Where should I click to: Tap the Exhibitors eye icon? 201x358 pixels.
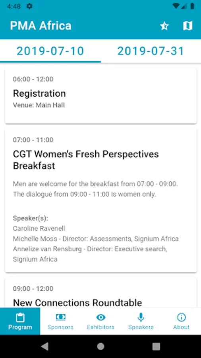coord(101,317)
